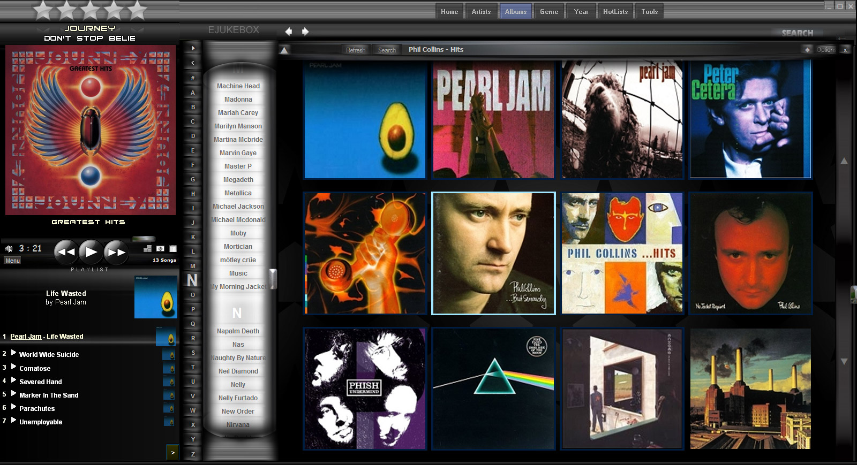Collapse panel with the up triangle left of Refresh
This screenshot has width=857, height=465.
(284, 50)
